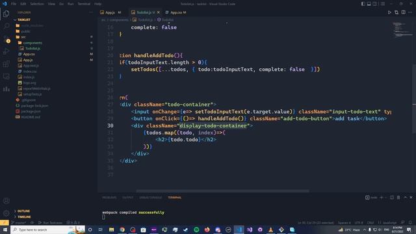The image size is (416, 234).
Task: Open the Search view in the activity bar
Action: (x=6, y=26)
